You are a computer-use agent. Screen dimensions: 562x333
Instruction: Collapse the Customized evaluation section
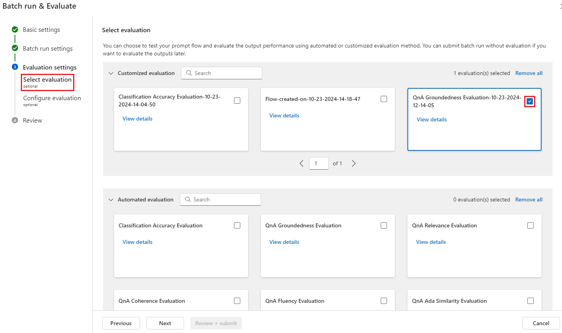(111, 73)
